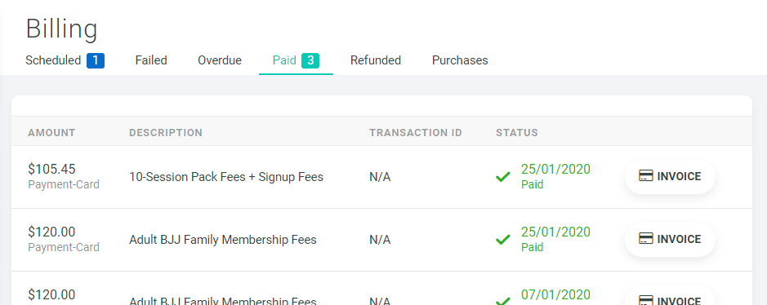The height and width of the screenshot is (305, 767).
Task: View invoice for 25/01/2020 Adult BJJ Membership
Action: (x=670, y=239)
